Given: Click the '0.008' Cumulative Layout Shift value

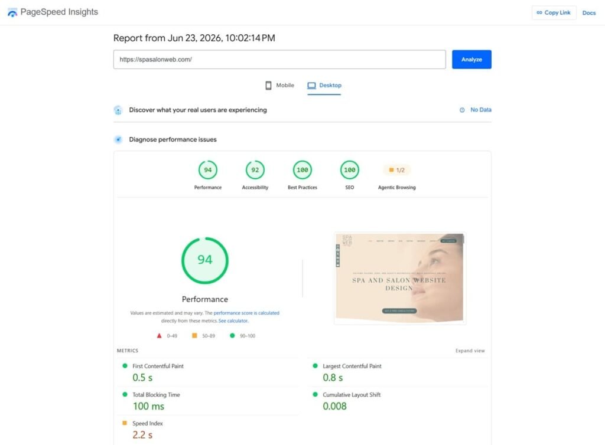Looking at the screenshot, I should coord(334,406).
